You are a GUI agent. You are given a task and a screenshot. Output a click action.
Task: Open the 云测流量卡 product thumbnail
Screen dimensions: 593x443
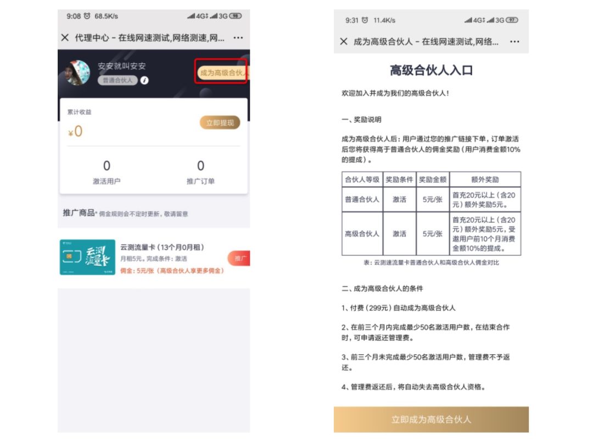87,257
